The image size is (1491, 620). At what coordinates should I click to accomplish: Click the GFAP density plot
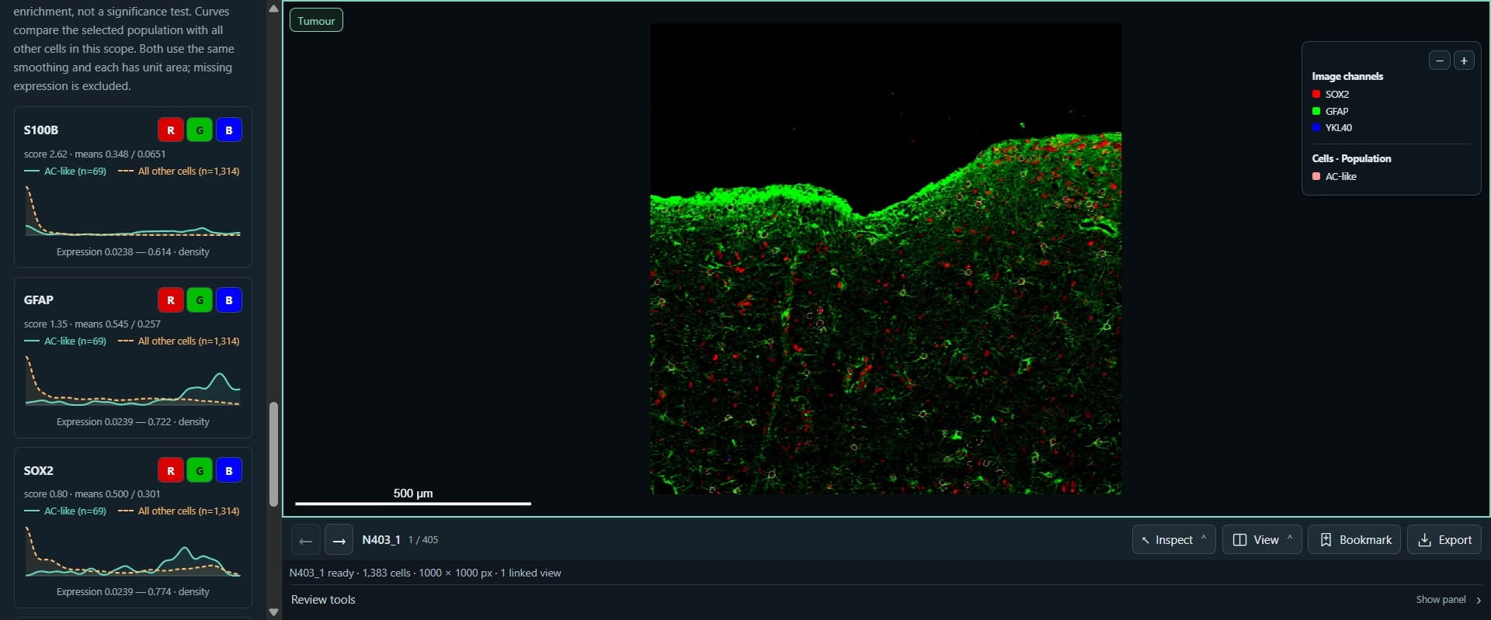click(x=133, y=381)
